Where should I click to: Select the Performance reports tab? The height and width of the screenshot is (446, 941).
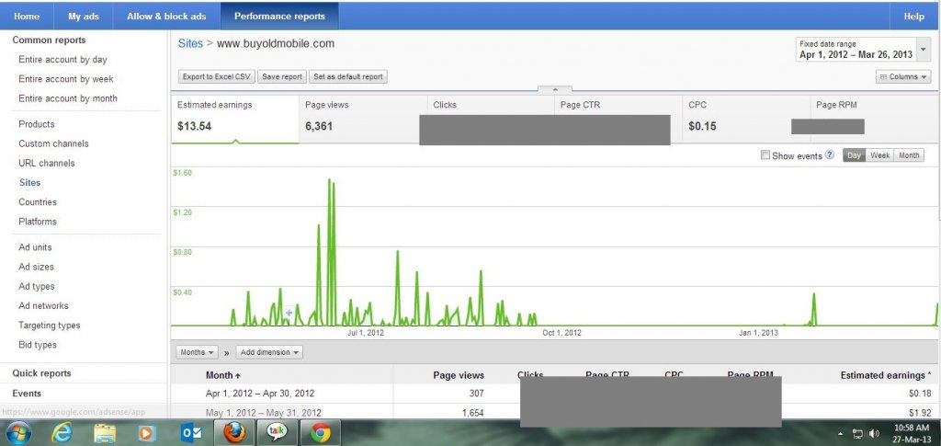point(279,17)
